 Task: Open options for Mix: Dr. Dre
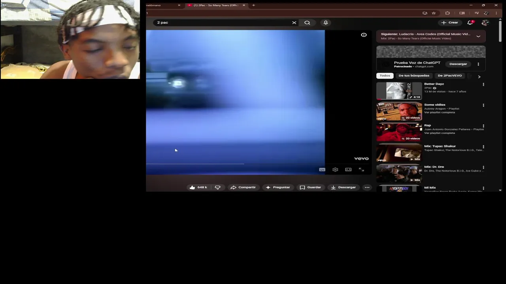click(x=483, y=167)
